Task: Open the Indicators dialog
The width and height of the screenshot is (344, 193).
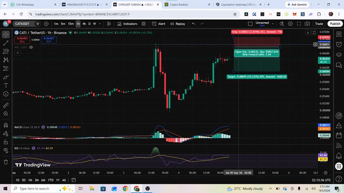Action: tap(127, 24)
